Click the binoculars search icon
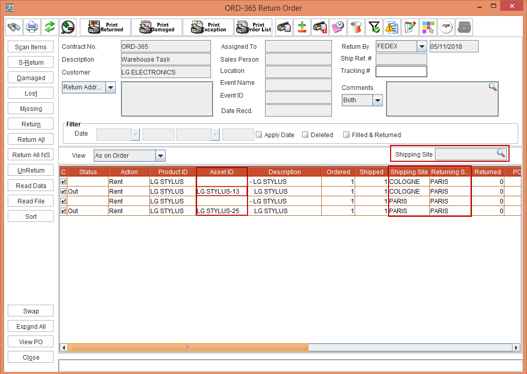The image size is (527, 374). 14,27
